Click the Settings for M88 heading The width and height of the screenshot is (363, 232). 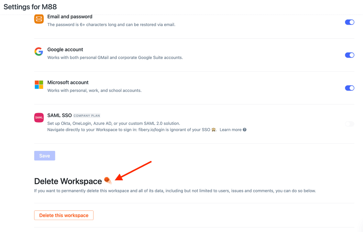30,7
